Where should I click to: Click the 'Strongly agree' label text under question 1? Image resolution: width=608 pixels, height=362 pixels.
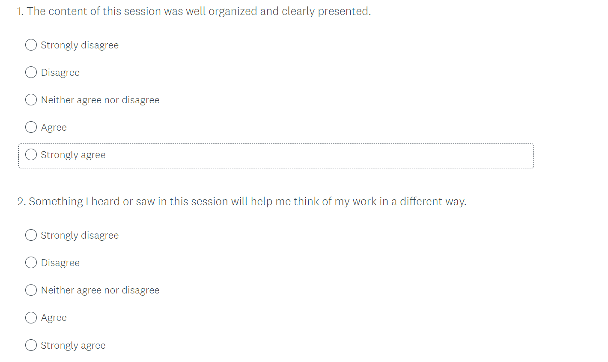point(73,155)
